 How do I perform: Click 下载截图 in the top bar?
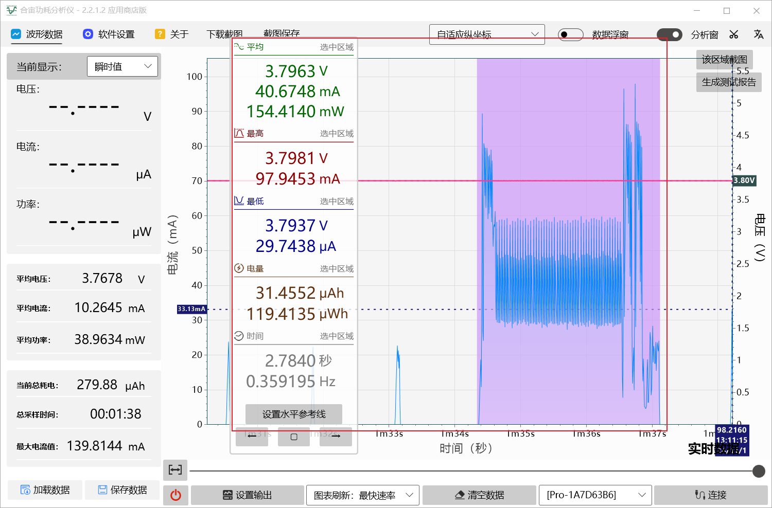point(224,34)
